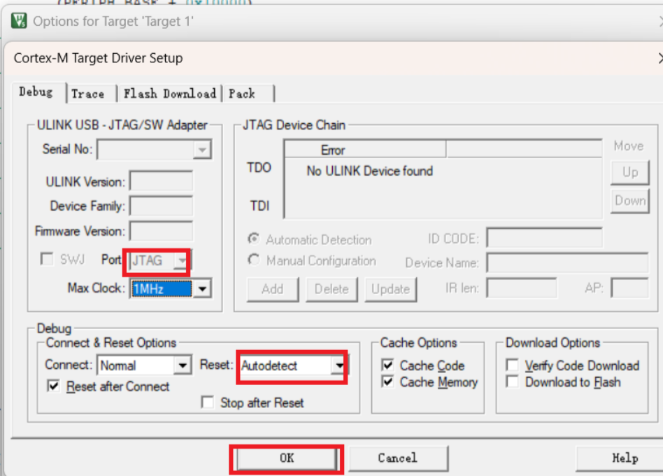Click the ID CODE input field
Image resolution: width=663 pixels, height=476 pixels.
(x=545, y=238)
